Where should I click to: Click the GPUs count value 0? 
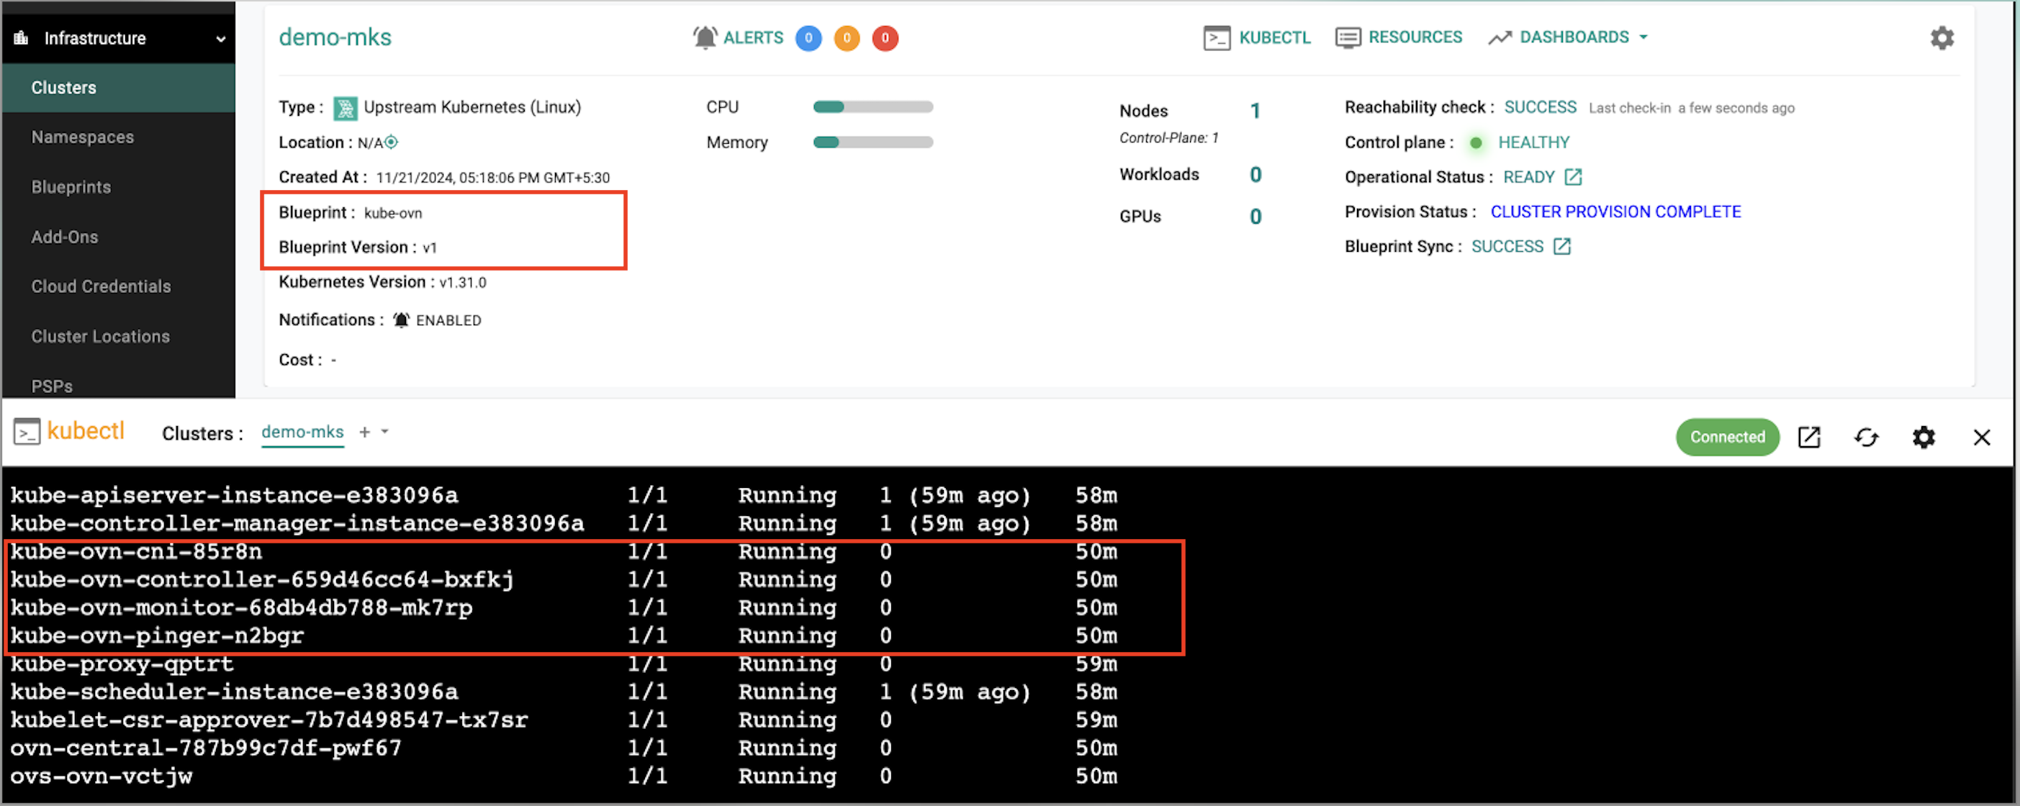coord(1255,217)
